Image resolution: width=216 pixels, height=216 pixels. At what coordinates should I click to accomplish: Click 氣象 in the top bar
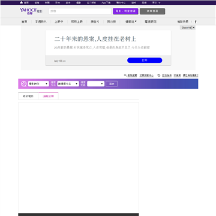tap(68, 2)
